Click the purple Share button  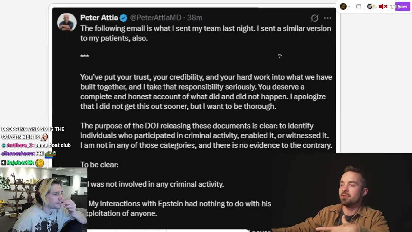click(x=403, y=6)
